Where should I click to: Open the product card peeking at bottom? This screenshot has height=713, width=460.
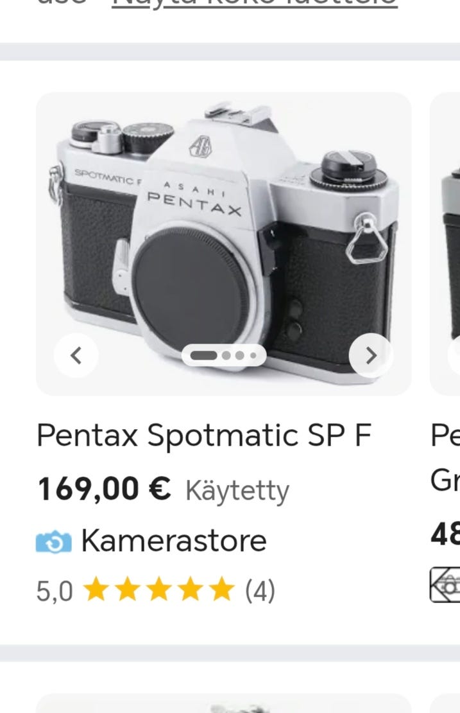(x=223, y=703)
